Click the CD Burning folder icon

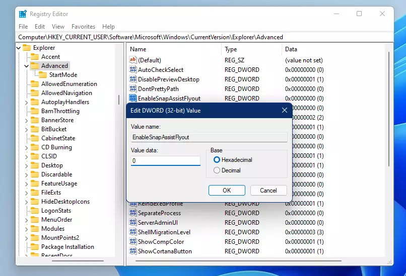[x=35, y=147]
